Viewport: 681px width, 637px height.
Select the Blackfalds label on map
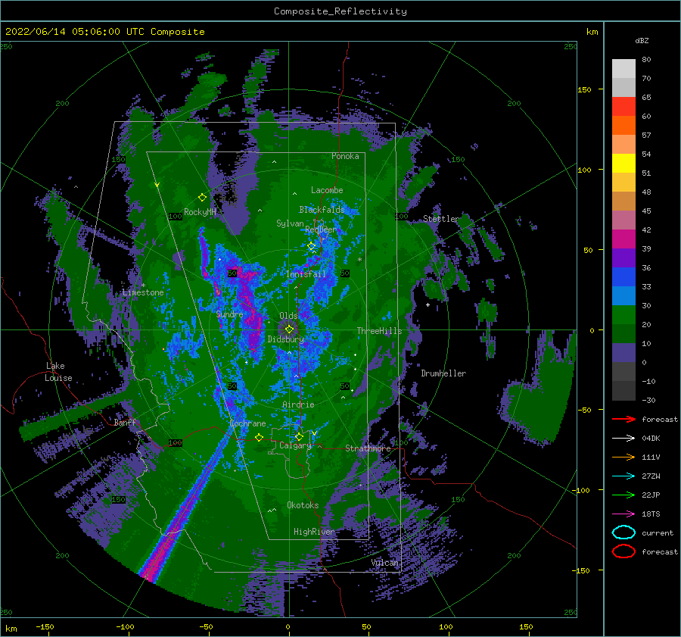pyautogui.click(x=322, y=210)
